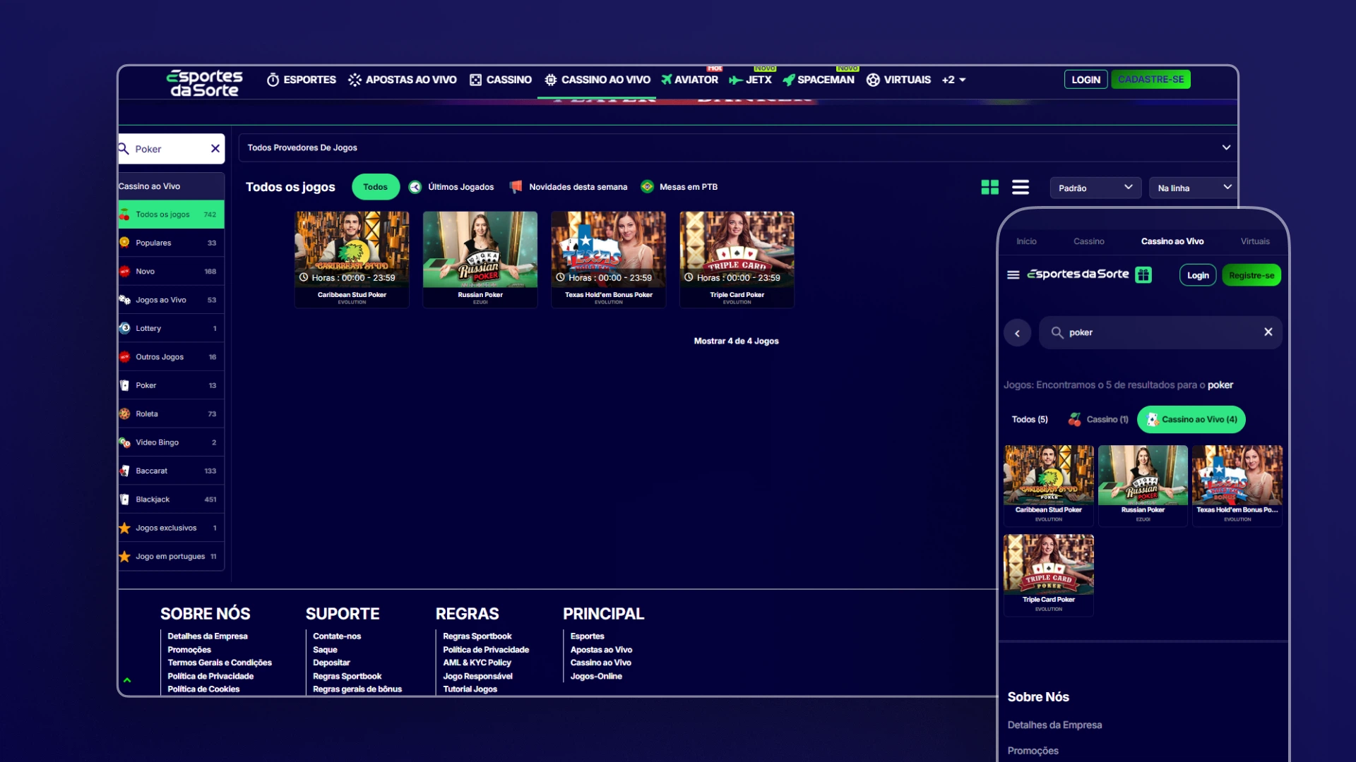Select Jogos ao Vivo sidebar category

point(171,300)
